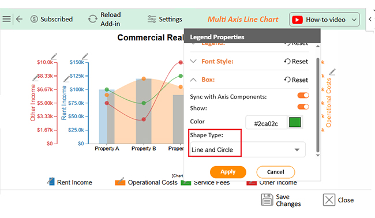
Task: Click the Close X box icon
Action: tap(329, 200)
